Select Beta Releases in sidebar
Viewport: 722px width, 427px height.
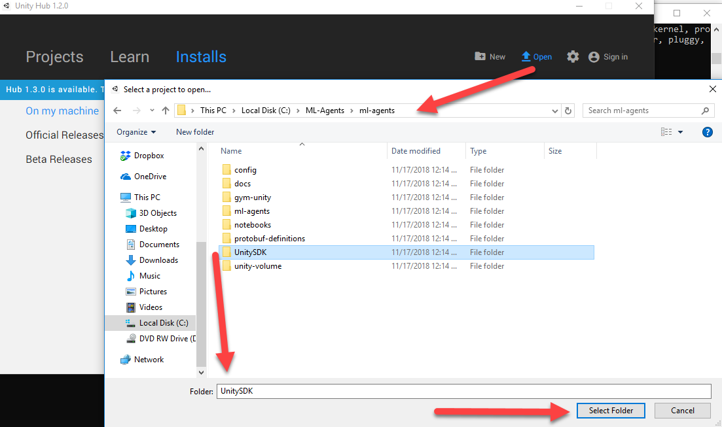(x=59, y=159)
